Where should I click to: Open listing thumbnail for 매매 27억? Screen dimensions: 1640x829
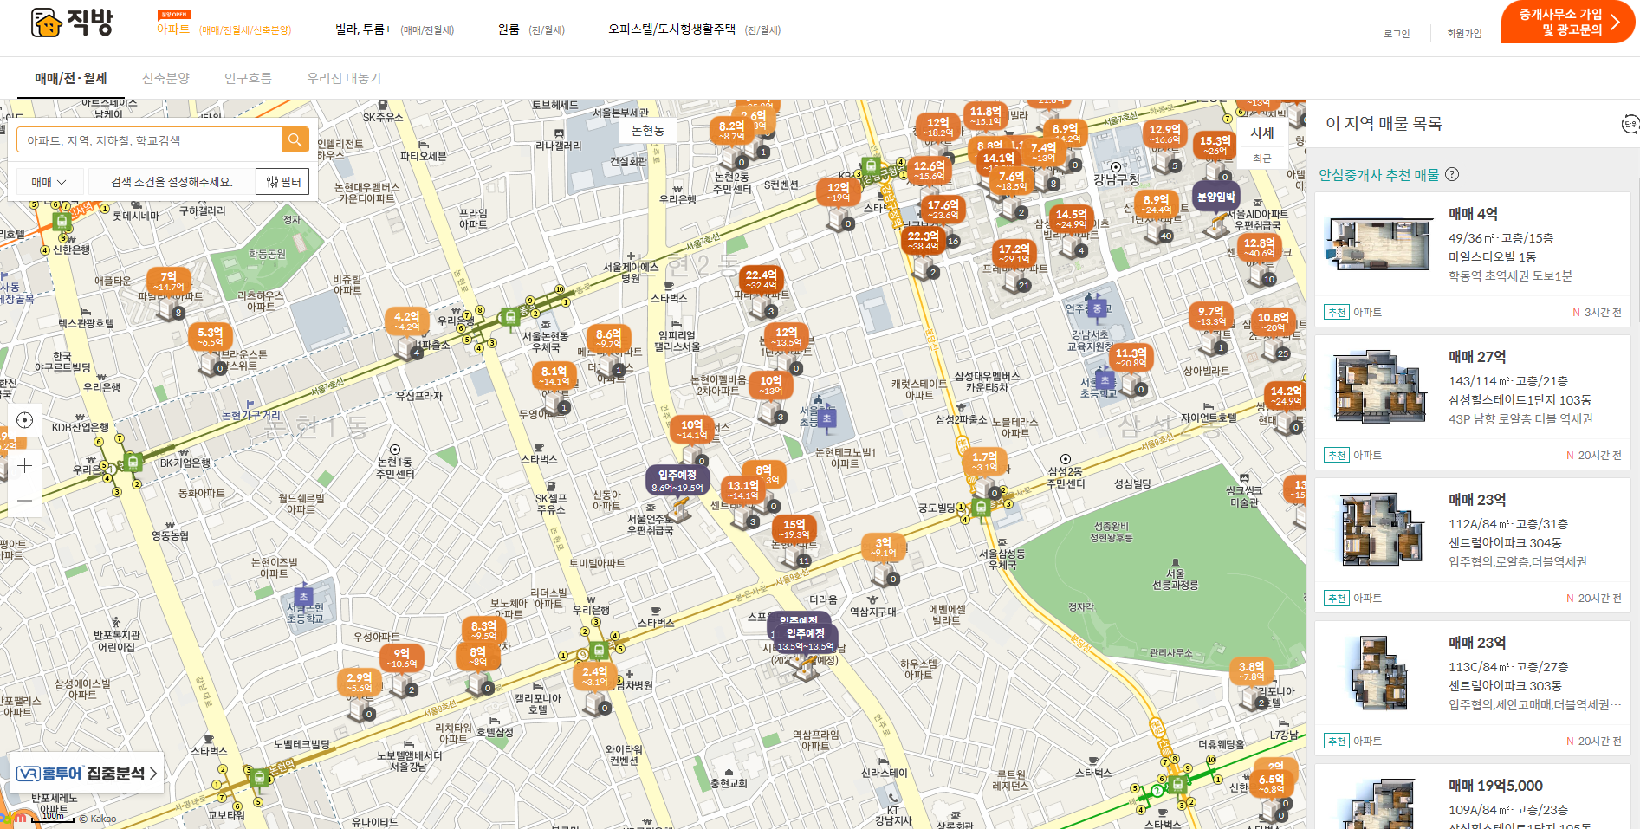pyautogui.click(x=1379, y=386)
